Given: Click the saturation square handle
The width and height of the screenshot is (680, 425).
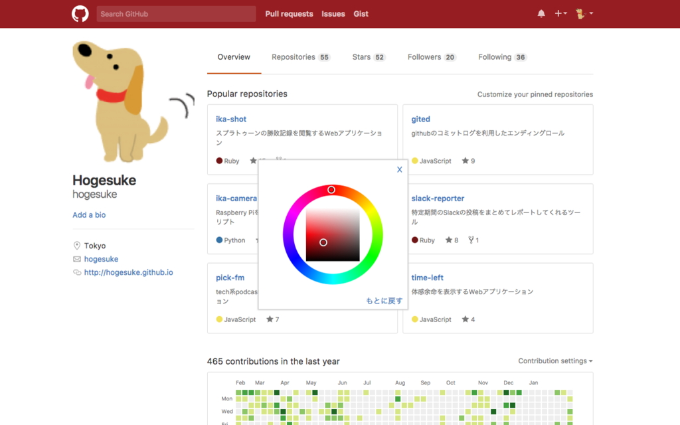Looking at the screenshot, I should [x=323, y=242].
